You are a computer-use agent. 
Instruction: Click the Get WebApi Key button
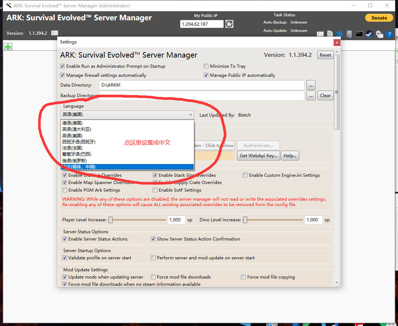[258, 156]
